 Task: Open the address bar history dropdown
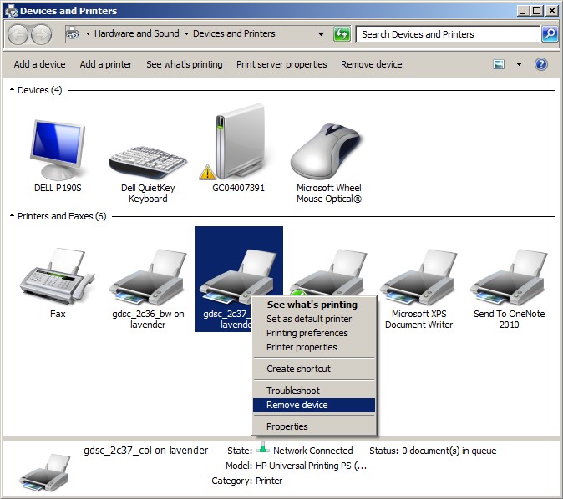321,34
